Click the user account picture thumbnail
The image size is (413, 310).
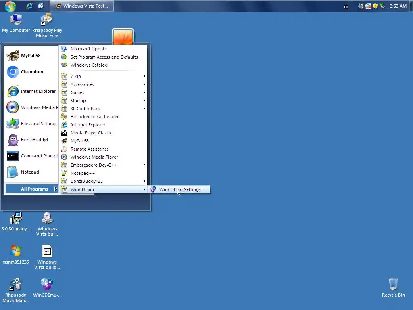pos(123,37)
